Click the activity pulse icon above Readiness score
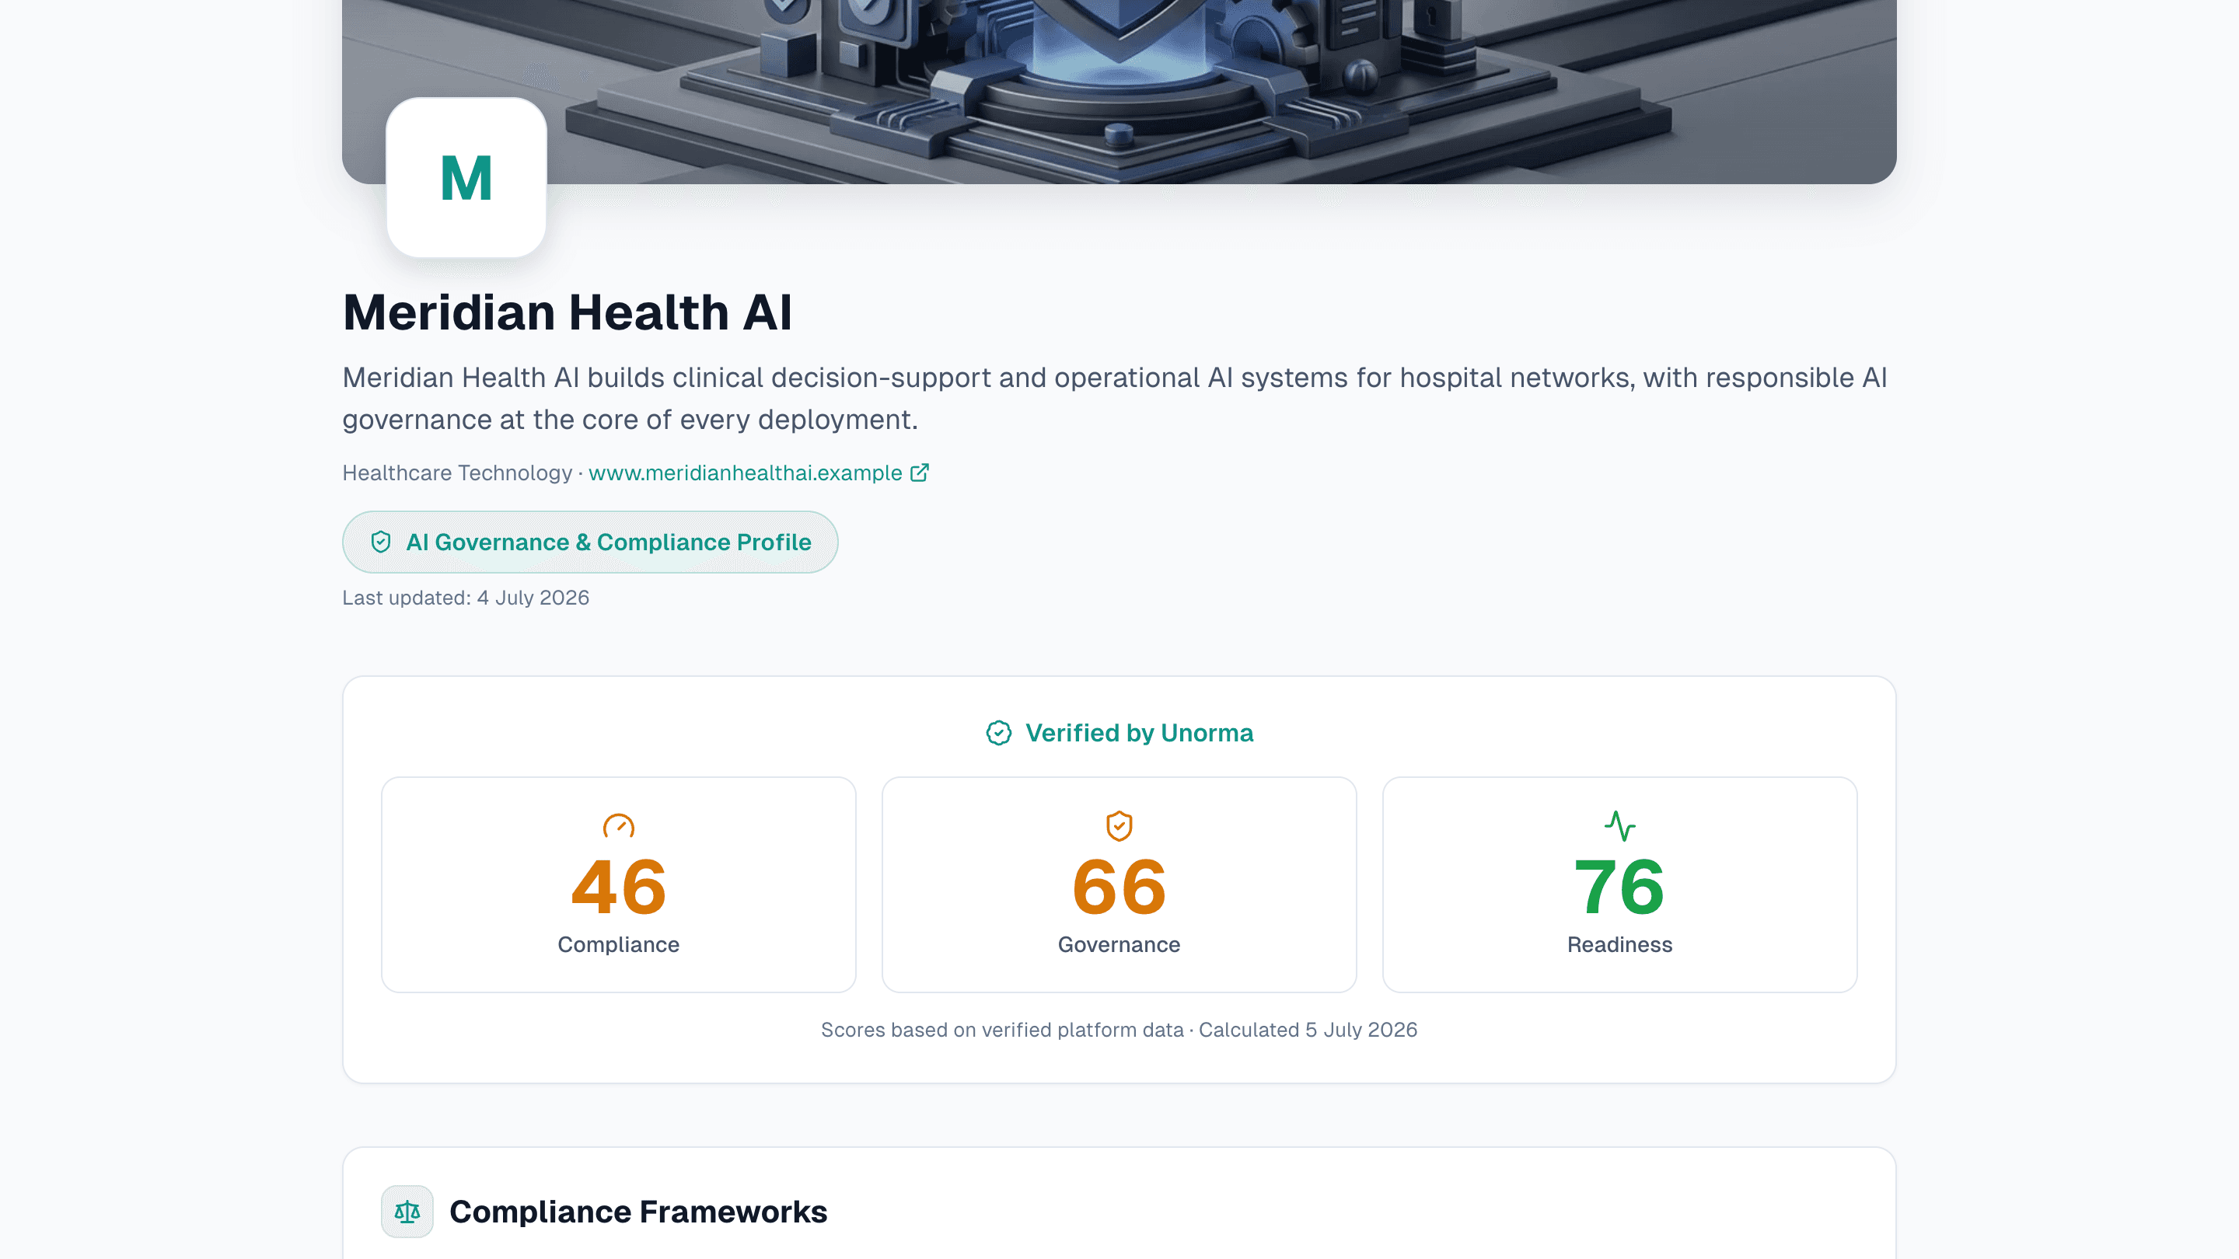2239x1259 pixels. (1620, 825)
